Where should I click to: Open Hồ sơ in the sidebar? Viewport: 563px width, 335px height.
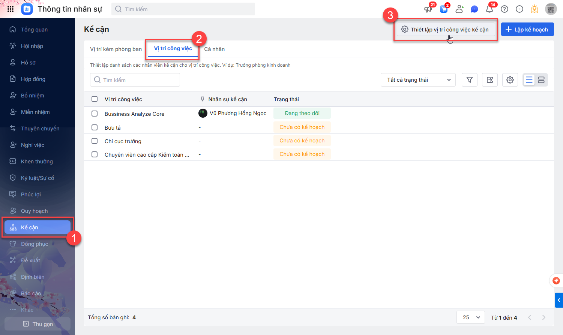[38, 63]
